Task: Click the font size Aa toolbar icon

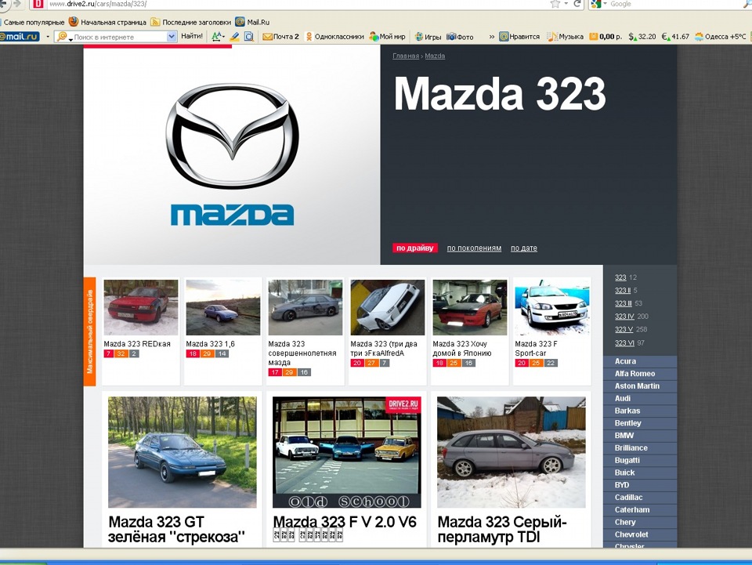Action: tap(218, 37)
